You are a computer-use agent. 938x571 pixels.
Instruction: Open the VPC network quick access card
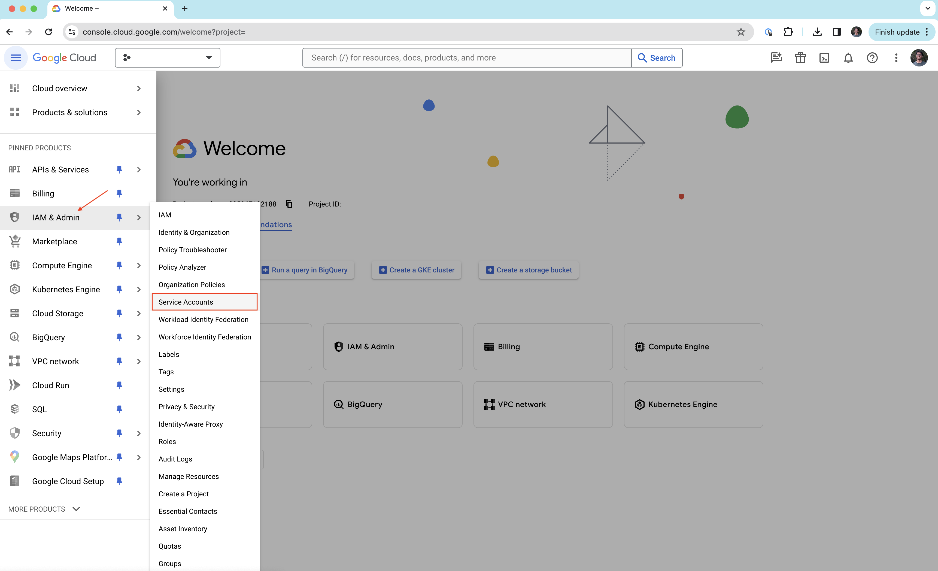tap(543, 404)
